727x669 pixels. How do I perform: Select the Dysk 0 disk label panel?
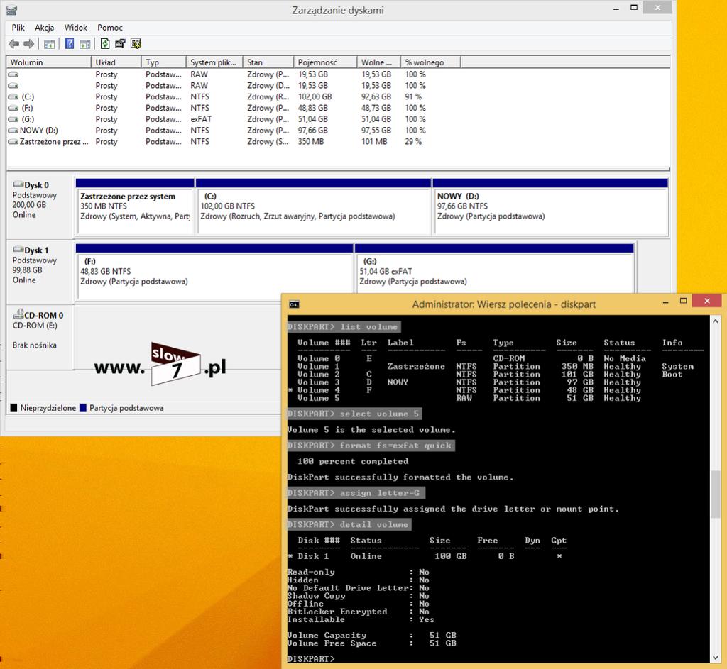[40, 206]
